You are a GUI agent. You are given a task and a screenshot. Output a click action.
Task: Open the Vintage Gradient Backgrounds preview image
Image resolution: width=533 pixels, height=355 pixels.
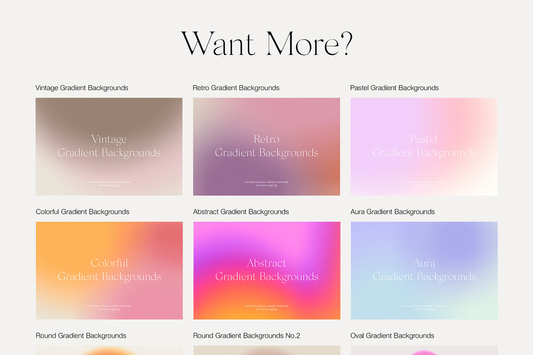[x=109, y=146]
